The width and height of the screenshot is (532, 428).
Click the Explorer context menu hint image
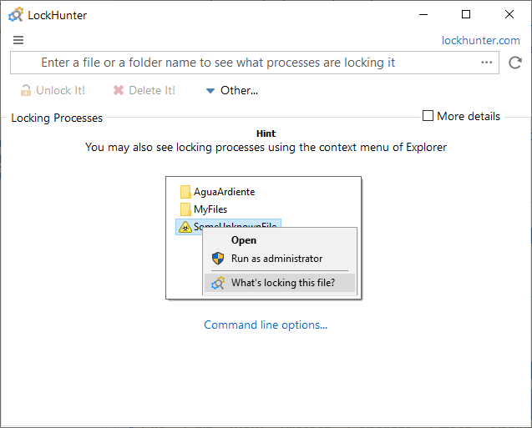click(x=264, y=238)
